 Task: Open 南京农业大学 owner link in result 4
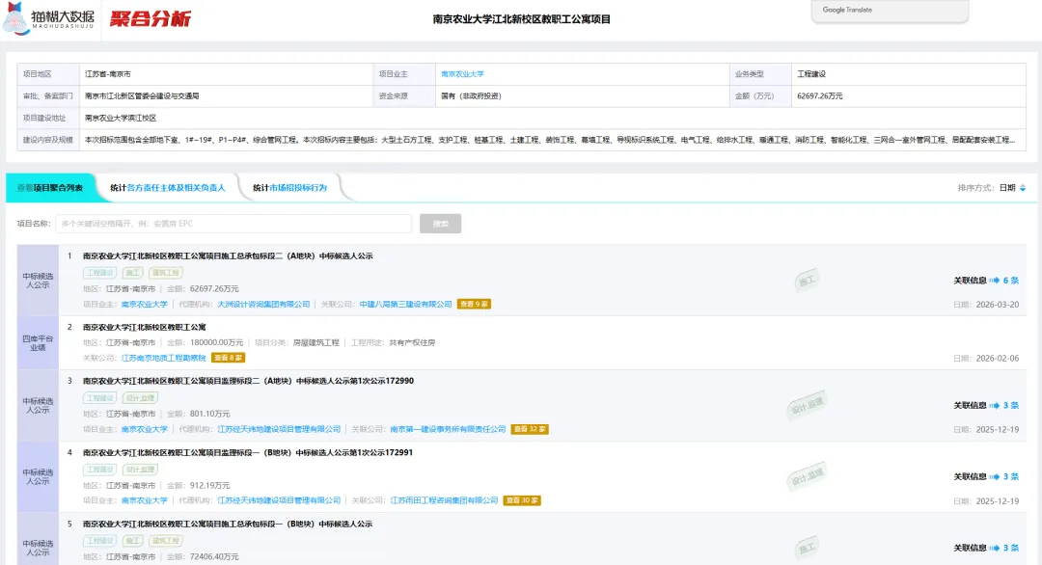click(x=144, y=500)
